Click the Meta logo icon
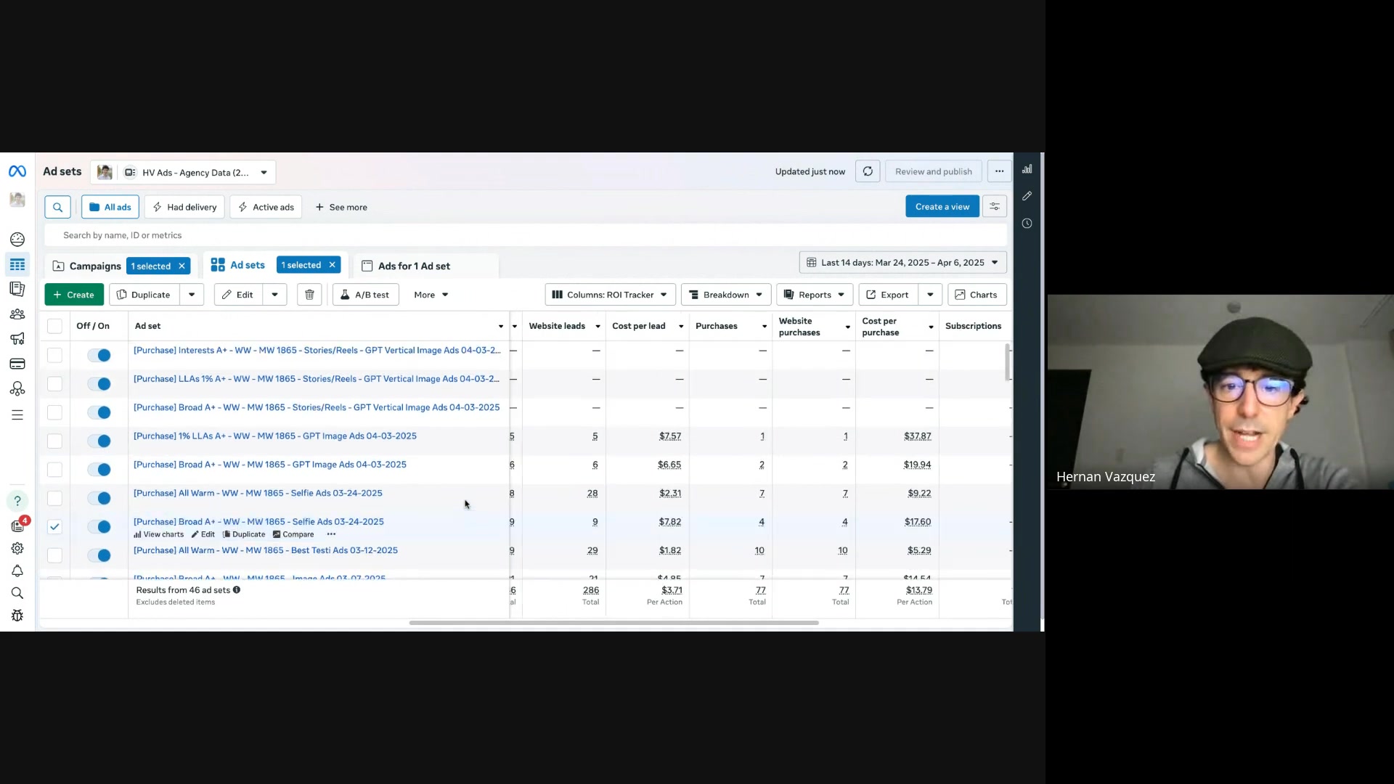The width and height of the screenshot is (1394, 784). coord(17,171)
